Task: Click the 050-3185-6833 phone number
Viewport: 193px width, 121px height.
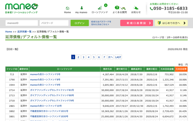Action: click(x=170, y=8)
